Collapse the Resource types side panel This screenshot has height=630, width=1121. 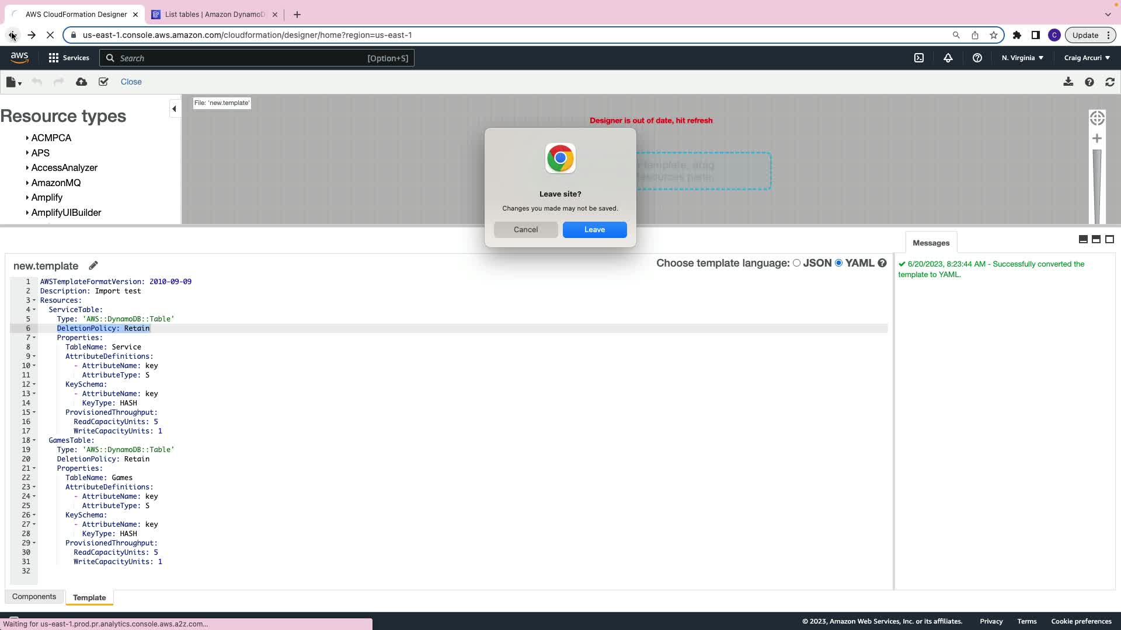(x=174, y=109)
